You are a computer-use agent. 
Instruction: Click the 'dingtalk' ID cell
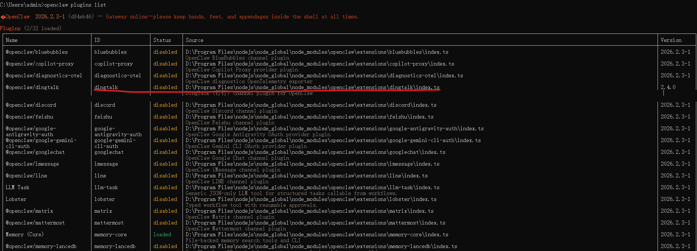106,87
